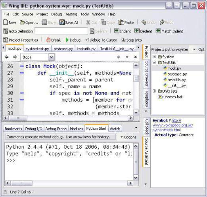The image size is (207, 197).
Task: Click the Goto Definition search input field
Action: pyautogui.click(x=61, y=31)
